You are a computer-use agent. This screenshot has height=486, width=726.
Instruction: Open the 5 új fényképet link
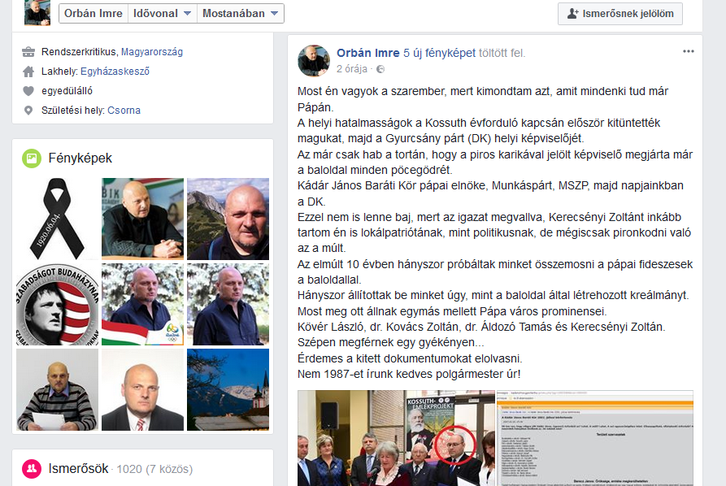(x=439, y=53)
